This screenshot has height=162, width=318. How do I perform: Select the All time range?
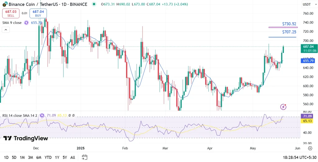click(73, 157)
